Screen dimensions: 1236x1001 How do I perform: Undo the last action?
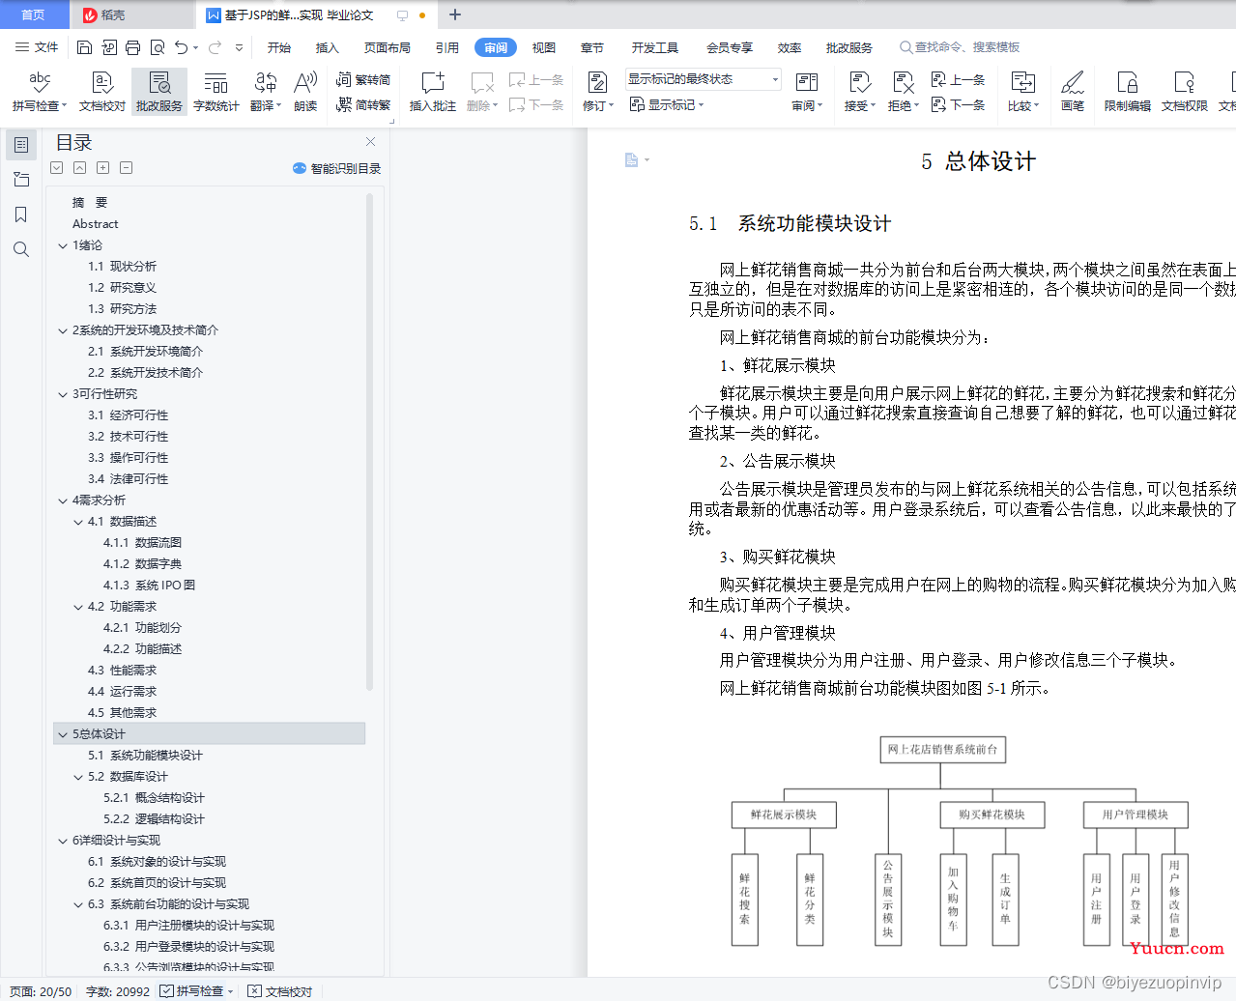click(x=182, y=47)
